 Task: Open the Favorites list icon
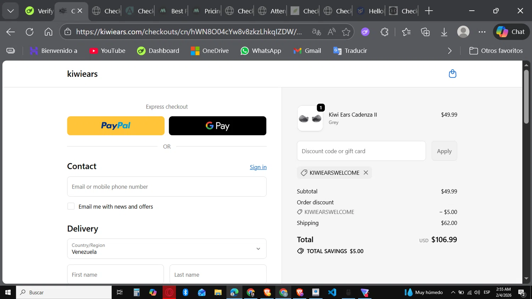tap(406, 32)
